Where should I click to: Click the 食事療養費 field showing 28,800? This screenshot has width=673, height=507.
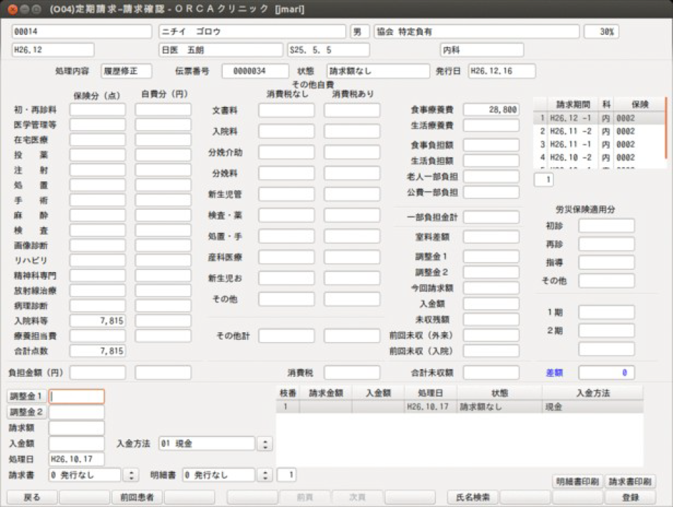click(491, 110)
